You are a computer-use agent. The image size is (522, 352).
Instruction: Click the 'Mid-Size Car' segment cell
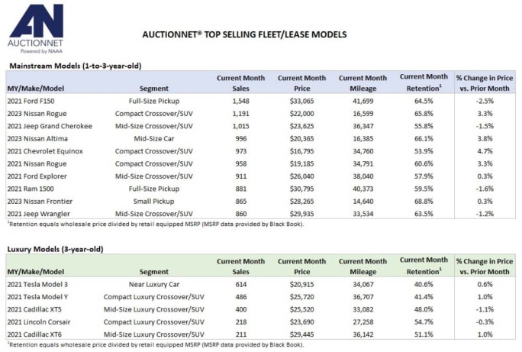coord(154,138)
